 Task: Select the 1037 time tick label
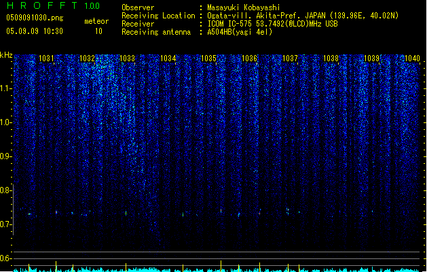click(x=290, y=58)
